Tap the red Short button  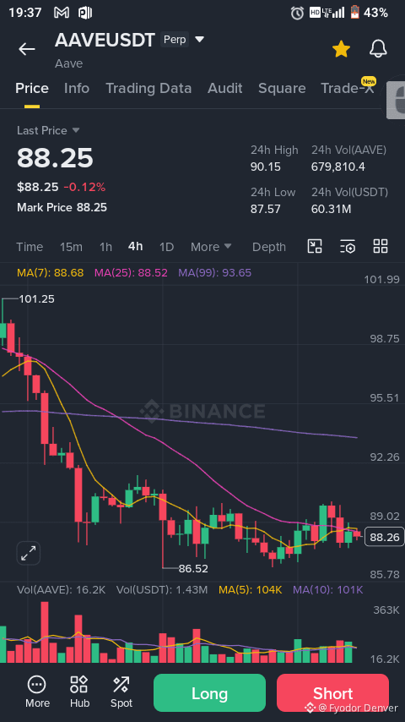coord(332,693)
